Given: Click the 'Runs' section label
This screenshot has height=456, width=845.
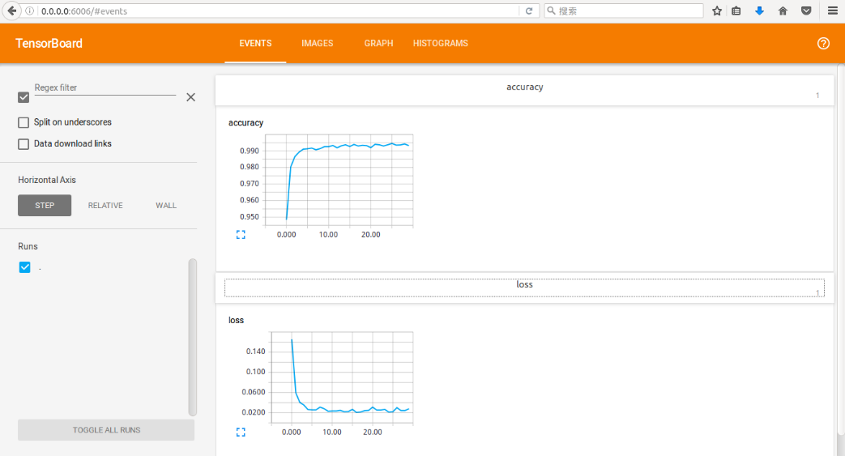Looking at the screenshot, I should pos(28,246).
